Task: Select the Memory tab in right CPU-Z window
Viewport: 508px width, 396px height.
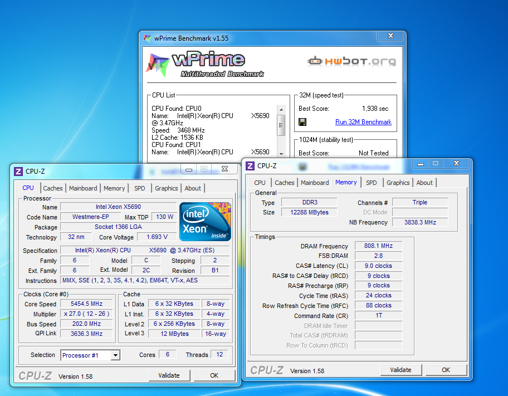Action: pyautogui.click(x=346, y=182)
